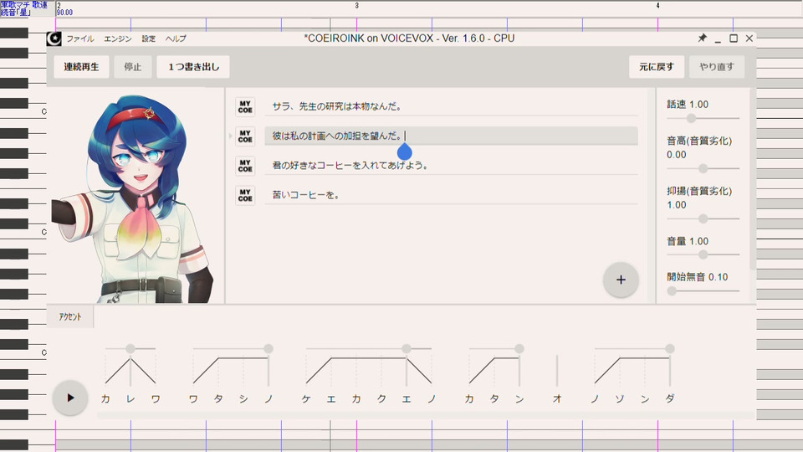Viewport: 803px width, 452px height.
Task: Click text field サラ、先生の研究は本物なんだ。
Action: (x=451, y=106)
